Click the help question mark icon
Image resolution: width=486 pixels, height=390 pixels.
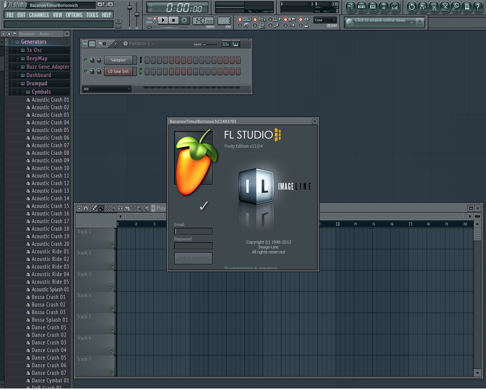(478, 6)
